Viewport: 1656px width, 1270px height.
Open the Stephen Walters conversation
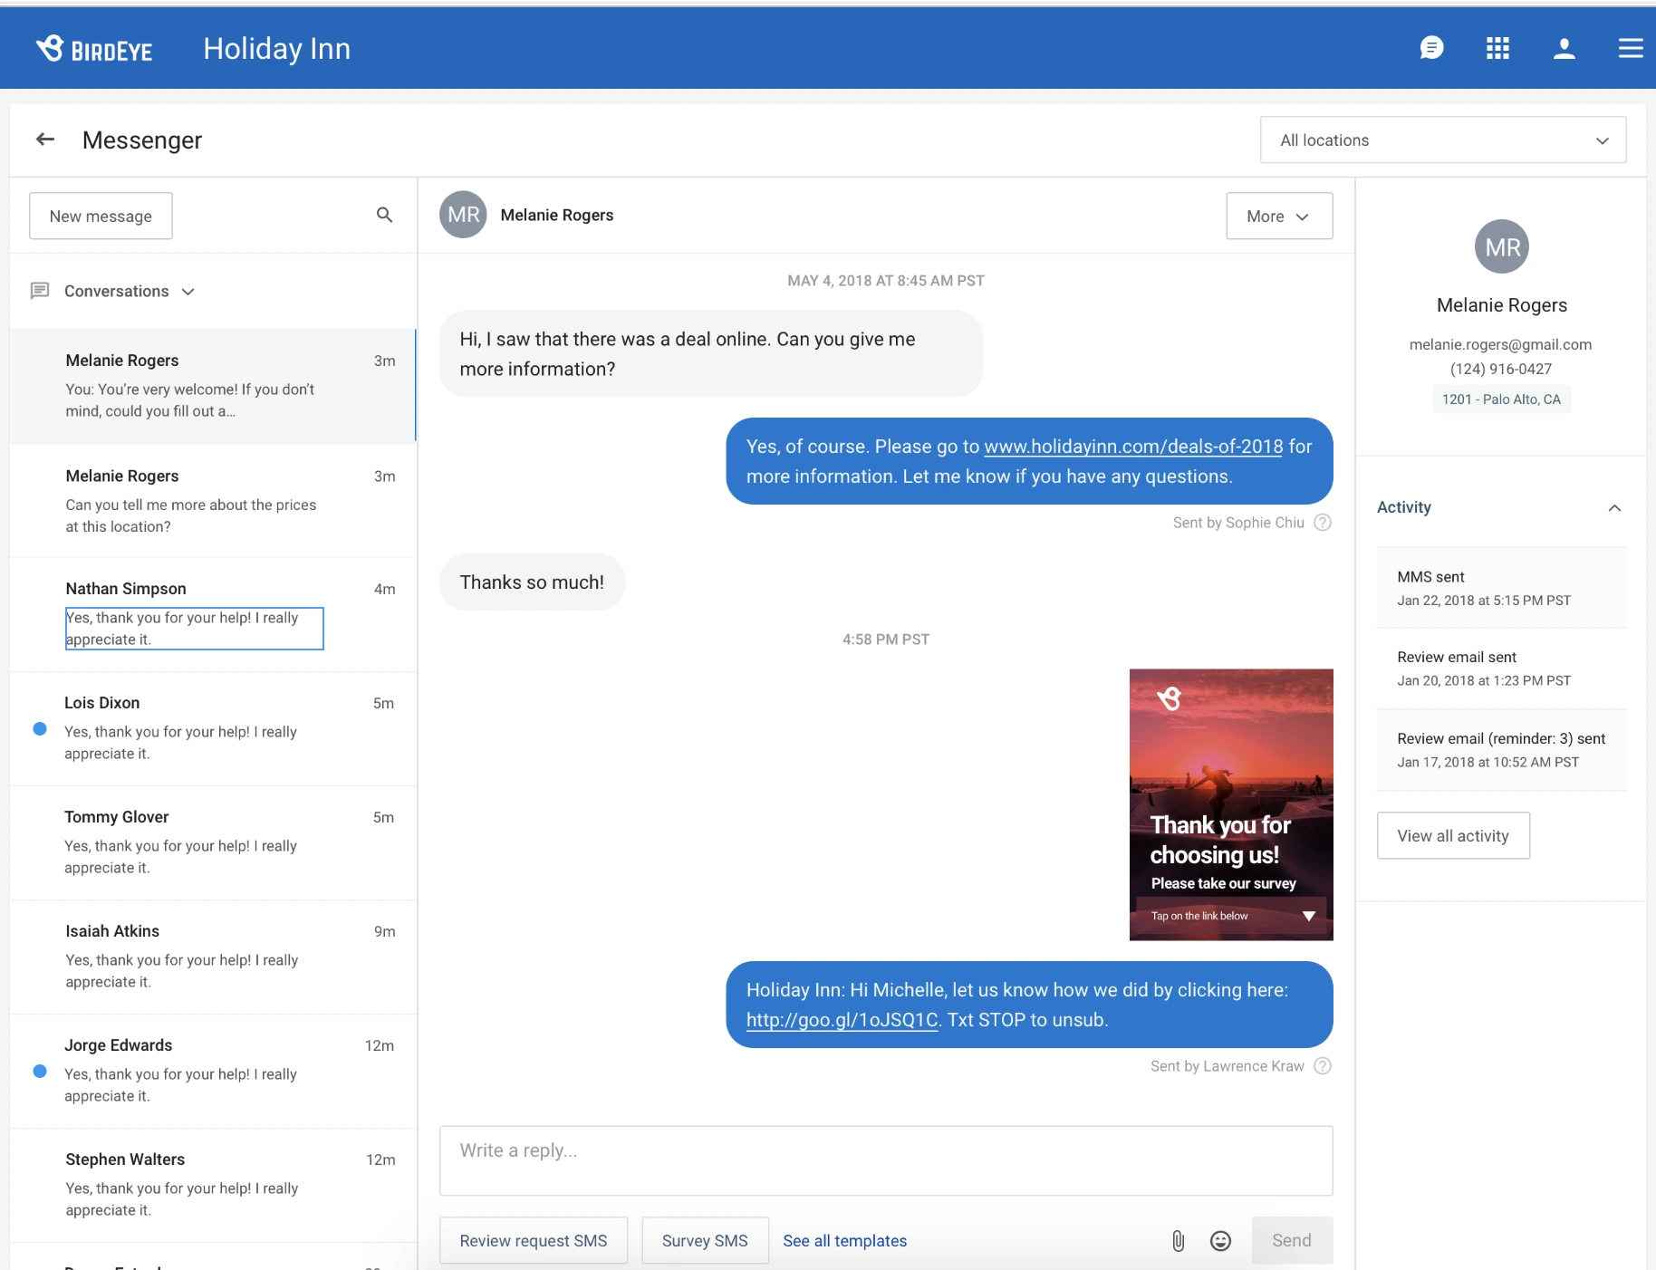(213, 1185)
